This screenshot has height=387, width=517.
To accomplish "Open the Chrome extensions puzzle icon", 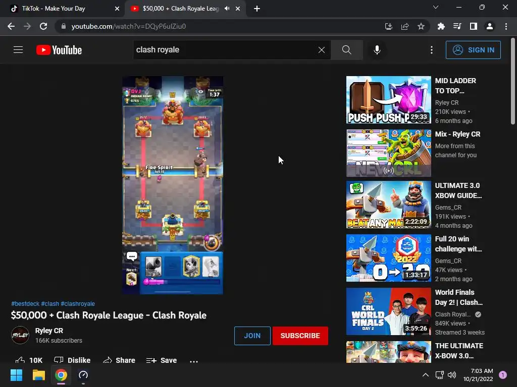I will 441,26.
